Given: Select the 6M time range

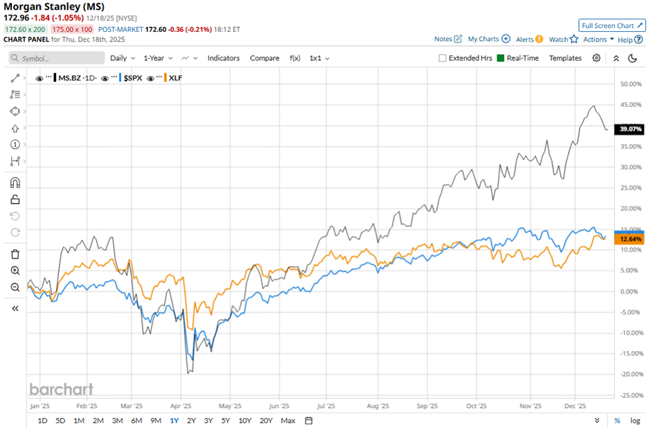Looking at the screenshot, I should tap(136, 420).
